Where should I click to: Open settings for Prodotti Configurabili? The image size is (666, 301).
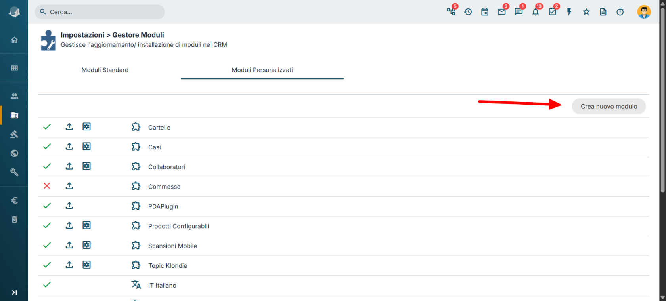click(x=86, y=225)
